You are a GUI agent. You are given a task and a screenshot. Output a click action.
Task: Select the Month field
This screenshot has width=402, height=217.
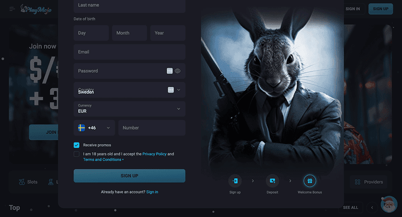tap(130, 33)
